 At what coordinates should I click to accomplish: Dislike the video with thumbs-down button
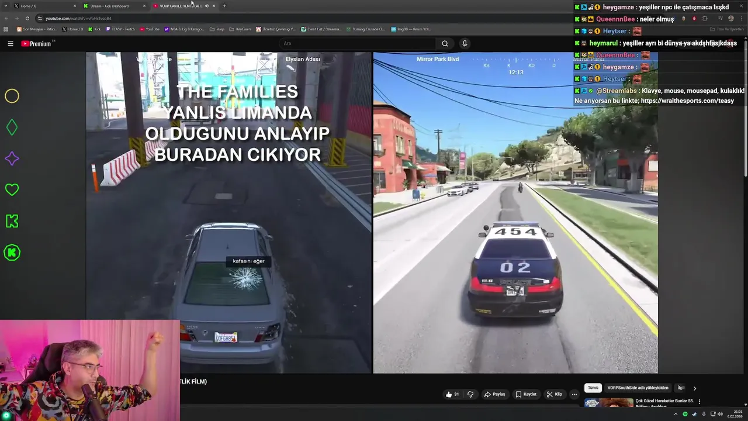pos(470,394)
